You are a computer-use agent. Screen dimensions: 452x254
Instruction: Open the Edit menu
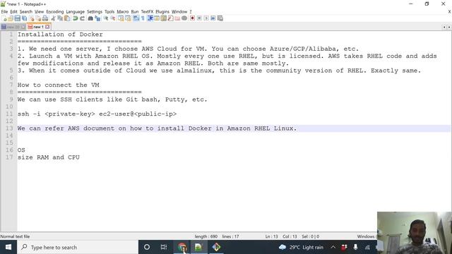(x=13, y=11)
